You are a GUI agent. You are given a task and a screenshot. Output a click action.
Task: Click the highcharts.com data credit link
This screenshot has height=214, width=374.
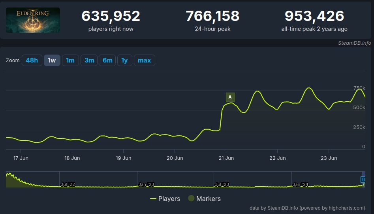307,208
